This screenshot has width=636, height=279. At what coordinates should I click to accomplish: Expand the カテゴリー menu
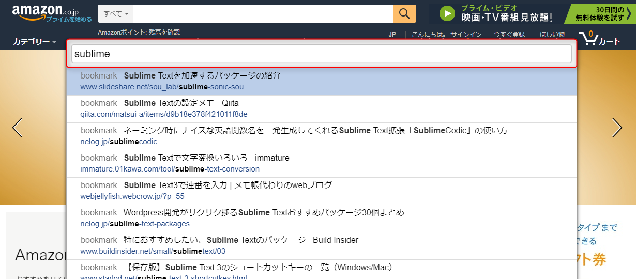click(x=35, y=41)
